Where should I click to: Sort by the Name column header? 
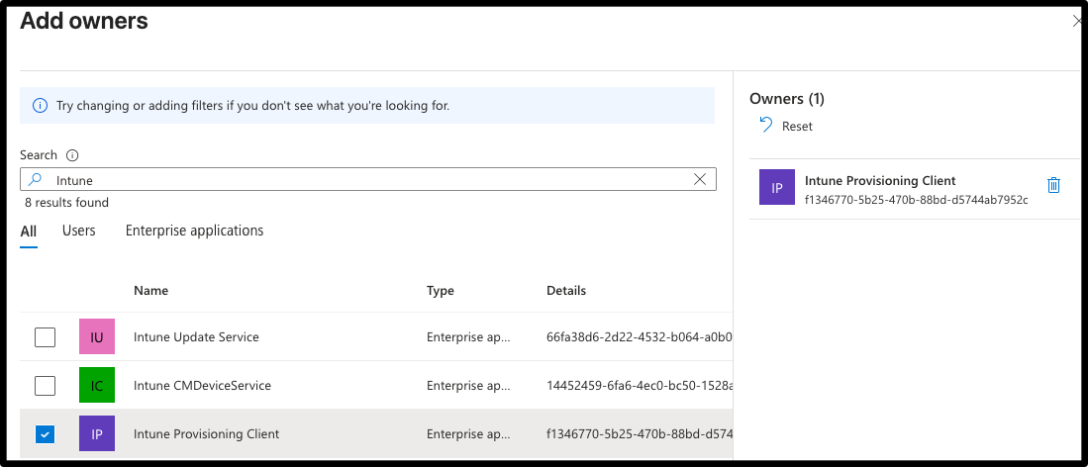(150, 290)
